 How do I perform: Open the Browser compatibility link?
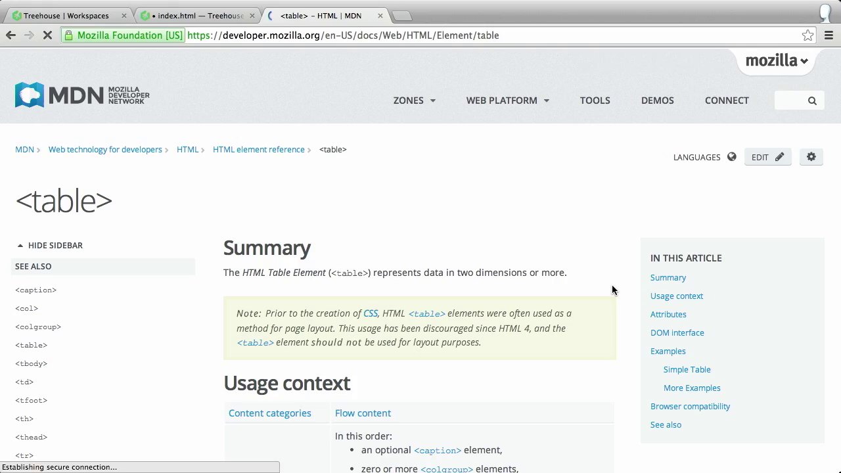point(690,407)
